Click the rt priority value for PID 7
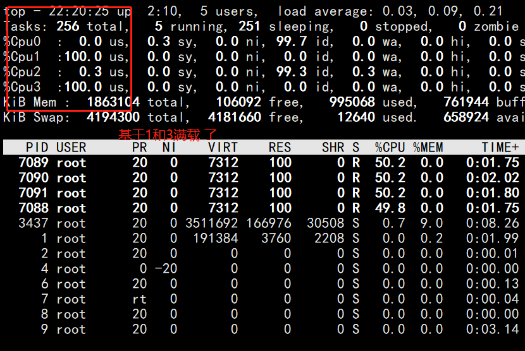 pos(139,299)
